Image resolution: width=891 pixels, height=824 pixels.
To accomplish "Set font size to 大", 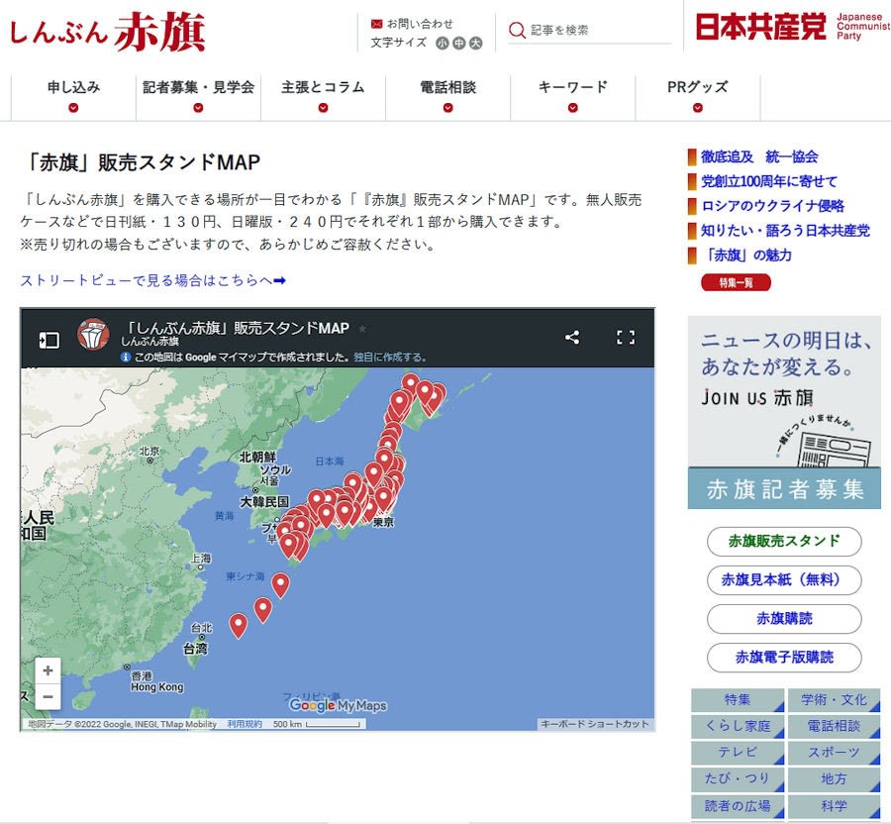I will [475, 44].
